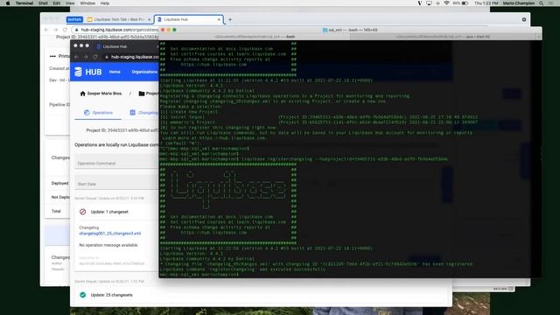Image resolution: width=560 pixels, height=315 pixels.
Task: Close the Liquibase Tech Talk tab
Action: [149, 19]
